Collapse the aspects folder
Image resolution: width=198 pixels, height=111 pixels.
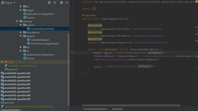(21, 36)
